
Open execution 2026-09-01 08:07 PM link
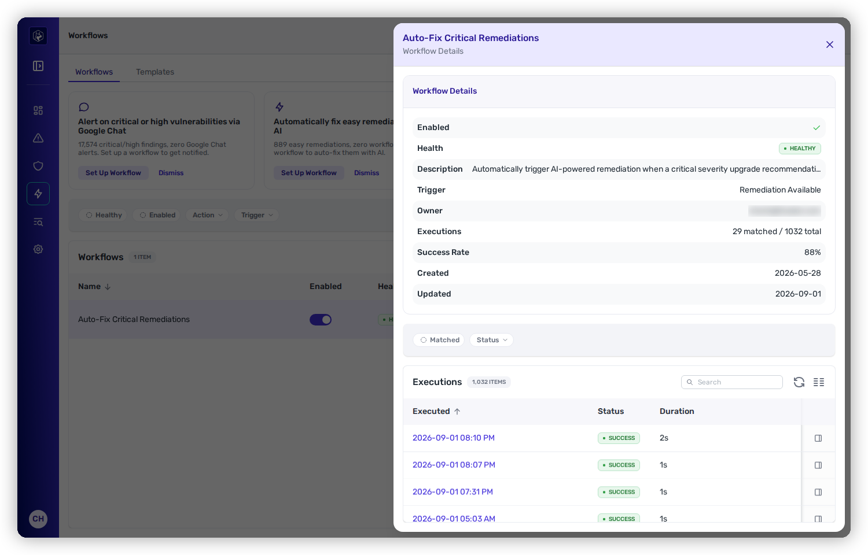point(454,465)
